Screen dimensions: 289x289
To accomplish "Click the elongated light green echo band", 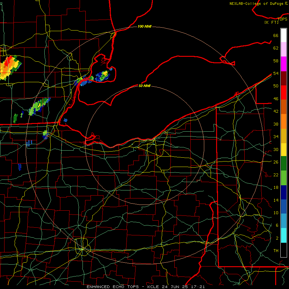I will 39,107.
